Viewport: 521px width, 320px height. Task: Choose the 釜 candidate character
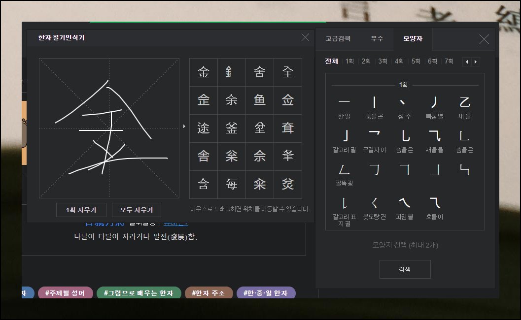232,128
